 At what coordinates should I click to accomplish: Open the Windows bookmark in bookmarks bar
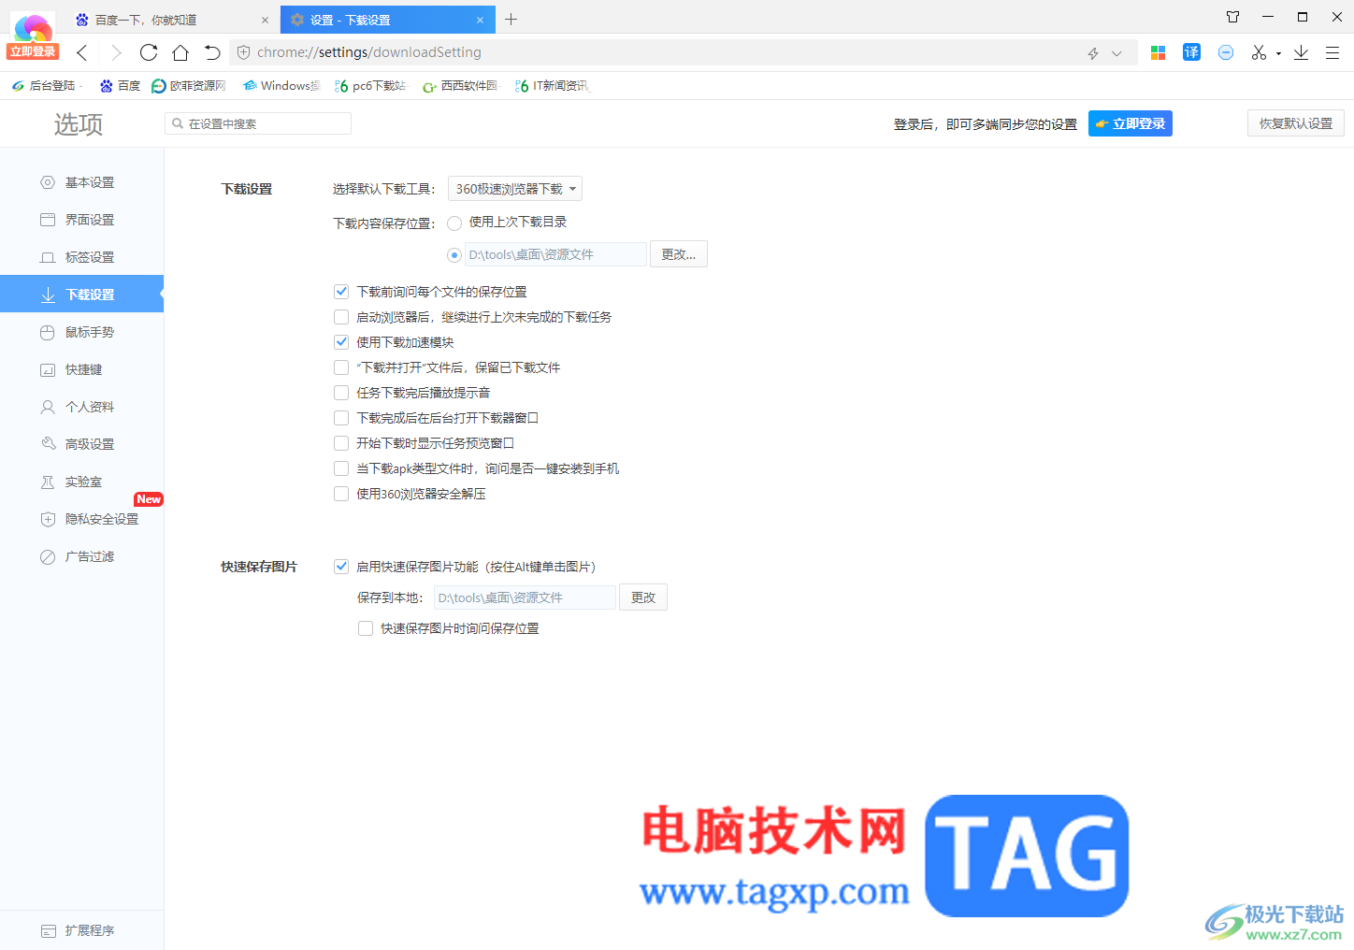click(x=281, y=86)
